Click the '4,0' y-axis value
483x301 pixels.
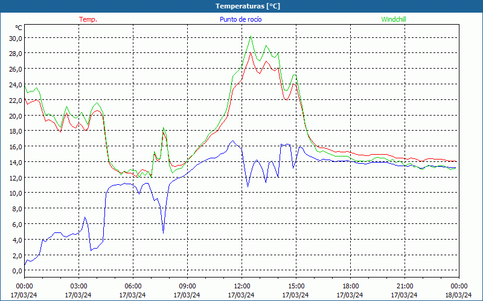(17, 240)
